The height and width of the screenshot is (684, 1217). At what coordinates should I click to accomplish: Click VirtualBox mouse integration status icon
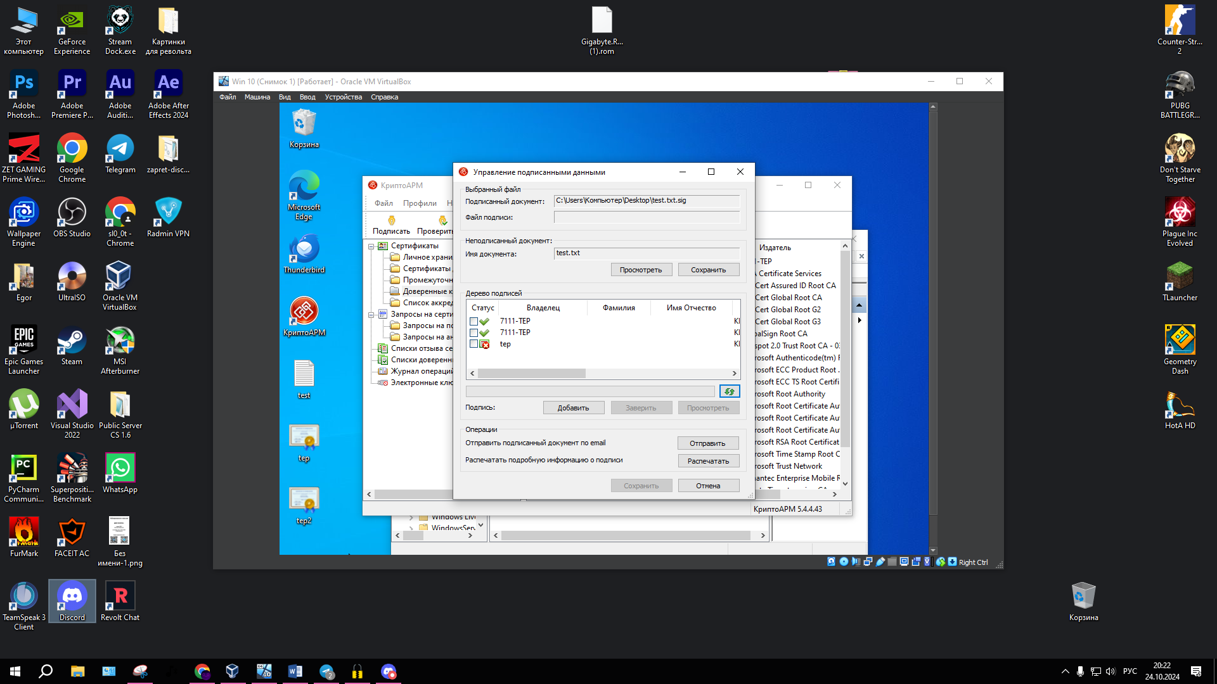point(941,562)
